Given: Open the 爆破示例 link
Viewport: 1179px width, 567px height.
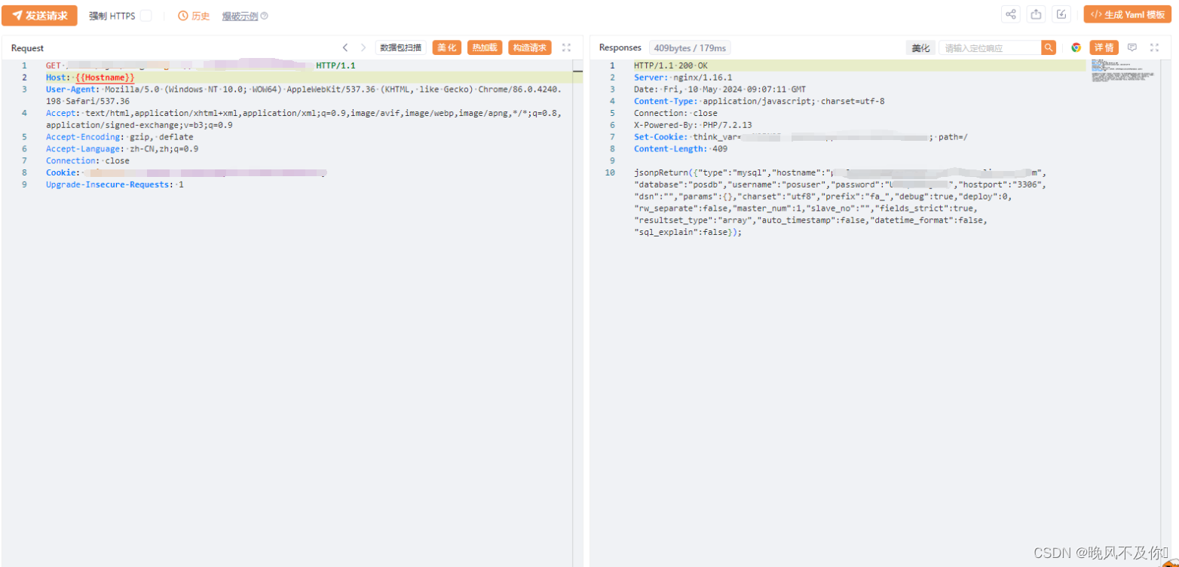Looking at the screenshot, I should tap(240, 16).
